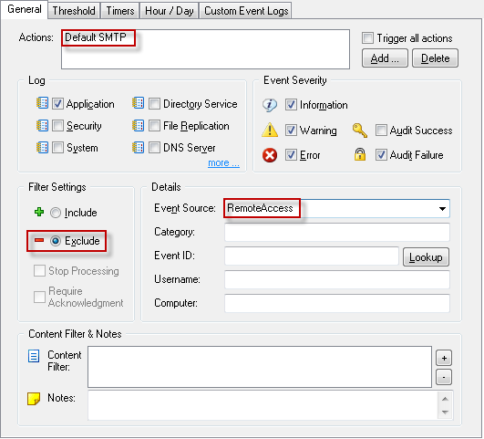Image resolution: width=484 pixels, height=439 pixels.
Task: Enable the Security log checkbox
Action: 57,126
